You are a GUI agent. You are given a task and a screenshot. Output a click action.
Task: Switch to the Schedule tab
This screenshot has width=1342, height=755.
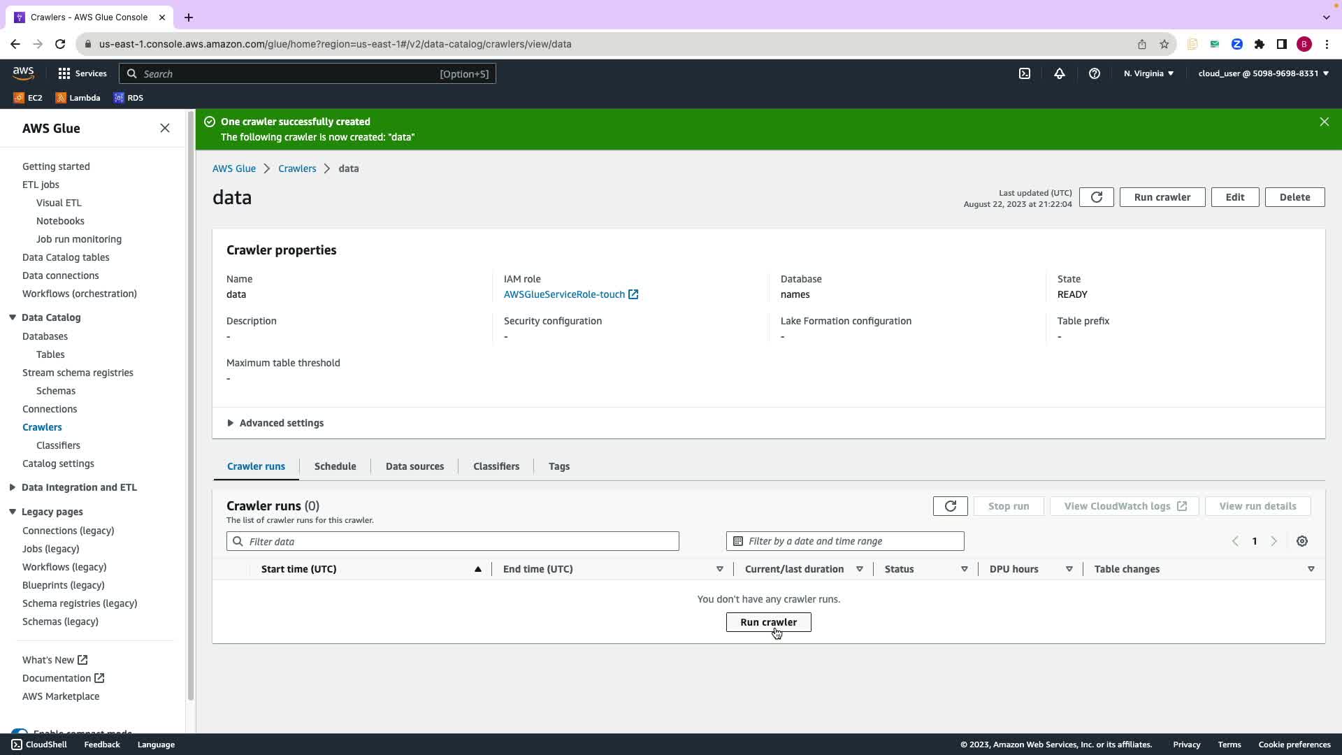pyautogui.click(x=335, y=466)
